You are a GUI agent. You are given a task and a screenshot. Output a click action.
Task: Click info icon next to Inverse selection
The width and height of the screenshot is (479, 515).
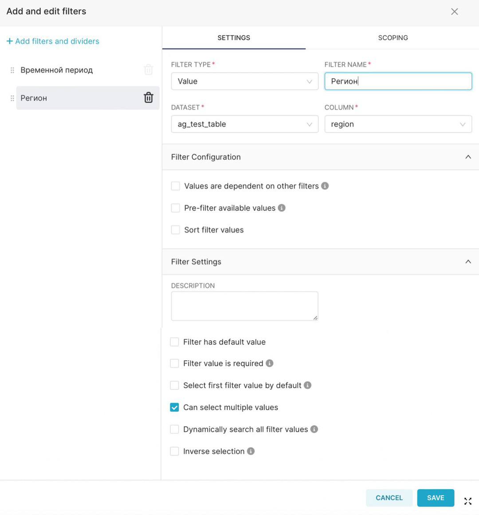[251, 451]
